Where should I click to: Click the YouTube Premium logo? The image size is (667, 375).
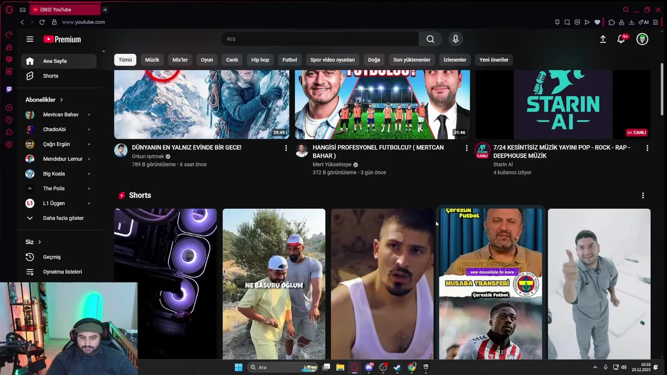[62, 39]
